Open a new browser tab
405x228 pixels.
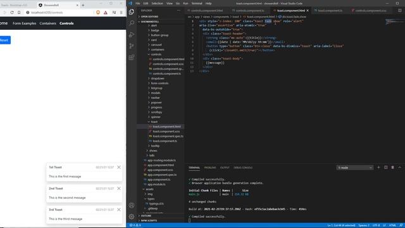(83, 5)
